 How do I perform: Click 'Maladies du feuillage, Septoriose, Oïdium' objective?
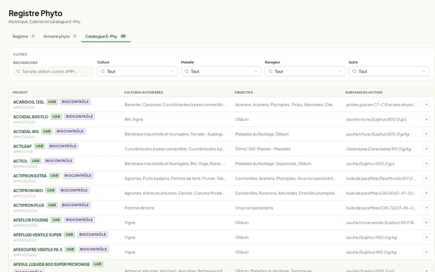273,163
